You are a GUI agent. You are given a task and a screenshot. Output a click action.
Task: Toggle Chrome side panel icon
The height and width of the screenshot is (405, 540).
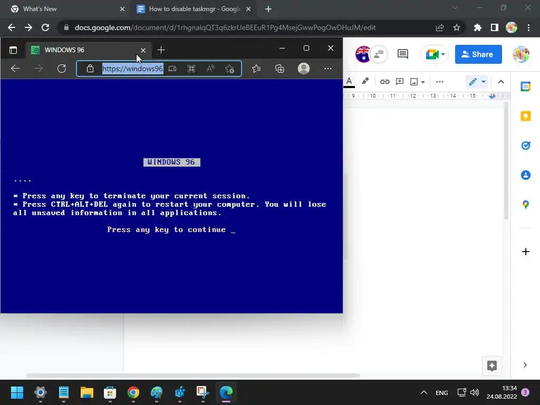[495, 27]
